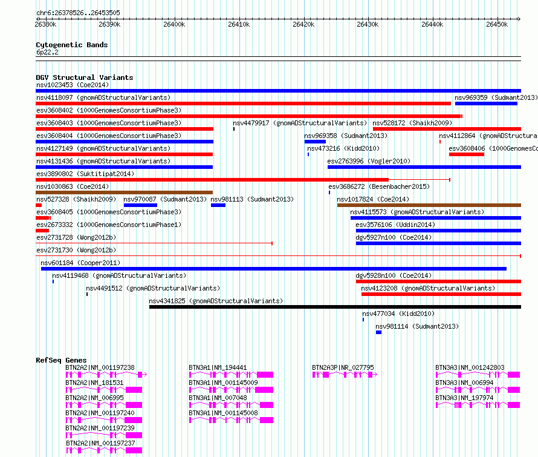Click BTN2A2|NM_006995 transcript label
The image size is (538, 457).
pos(94,398)
